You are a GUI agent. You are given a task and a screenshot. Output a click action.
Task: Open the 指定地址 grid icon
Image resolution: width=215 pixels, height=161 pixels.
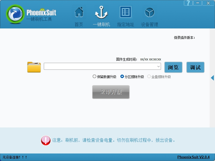[126, 12]
